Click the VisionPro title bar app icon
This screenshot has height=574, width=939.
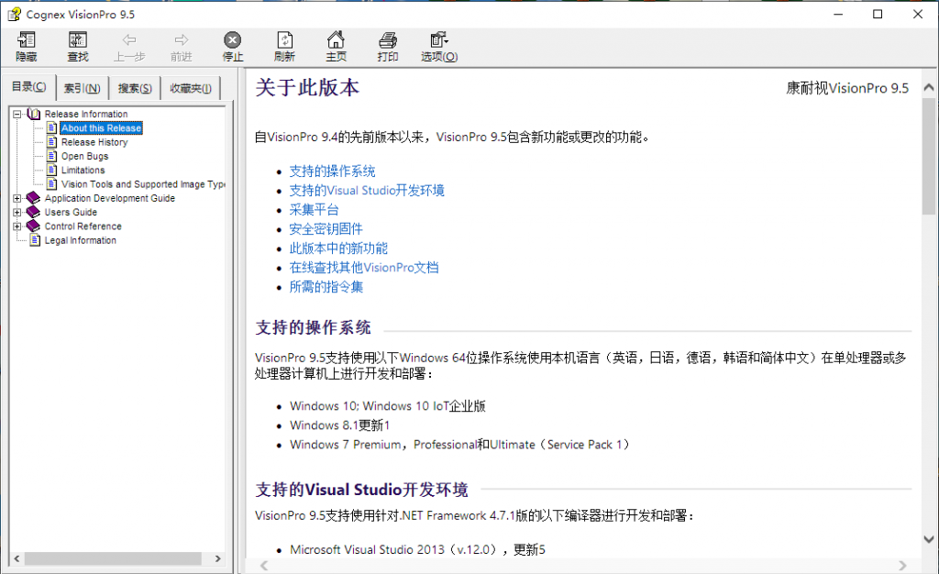click(x=15, y=14)
